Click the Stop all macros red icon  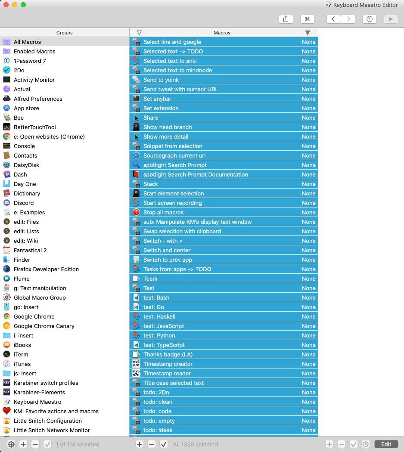click(x=136, y=212)
